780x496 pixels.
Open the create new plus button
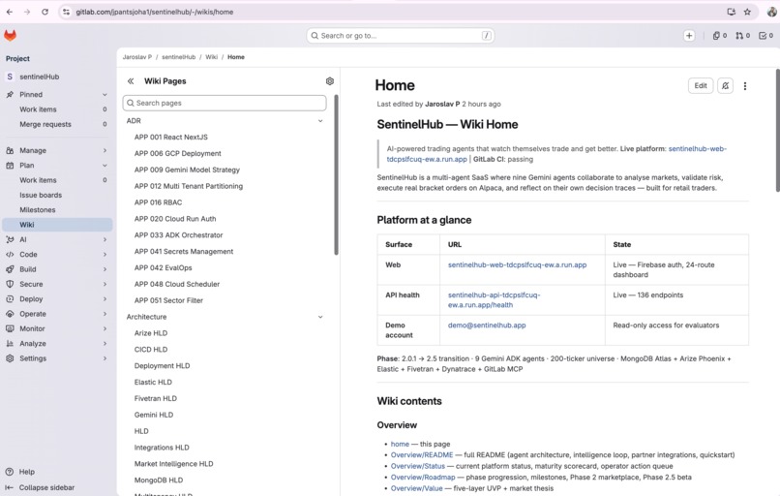tap(689, 35)
